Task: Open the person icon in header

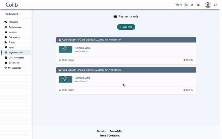Action: click(192, 5)
